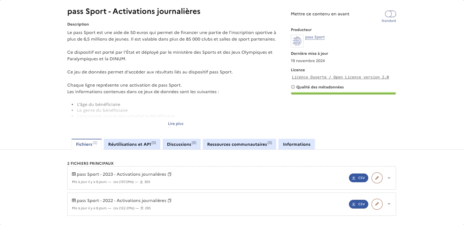
Task: Edit the 2023 file with pencil icon
Action: pos(377,178)
